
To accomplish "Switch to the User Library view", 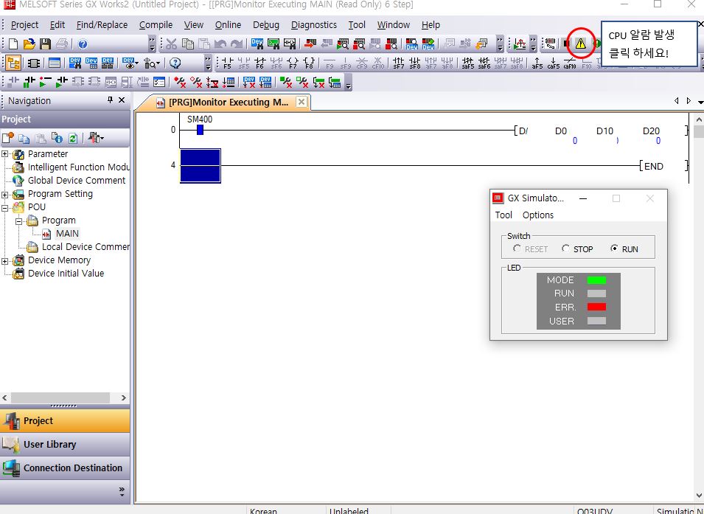I will tap(65, 444).
